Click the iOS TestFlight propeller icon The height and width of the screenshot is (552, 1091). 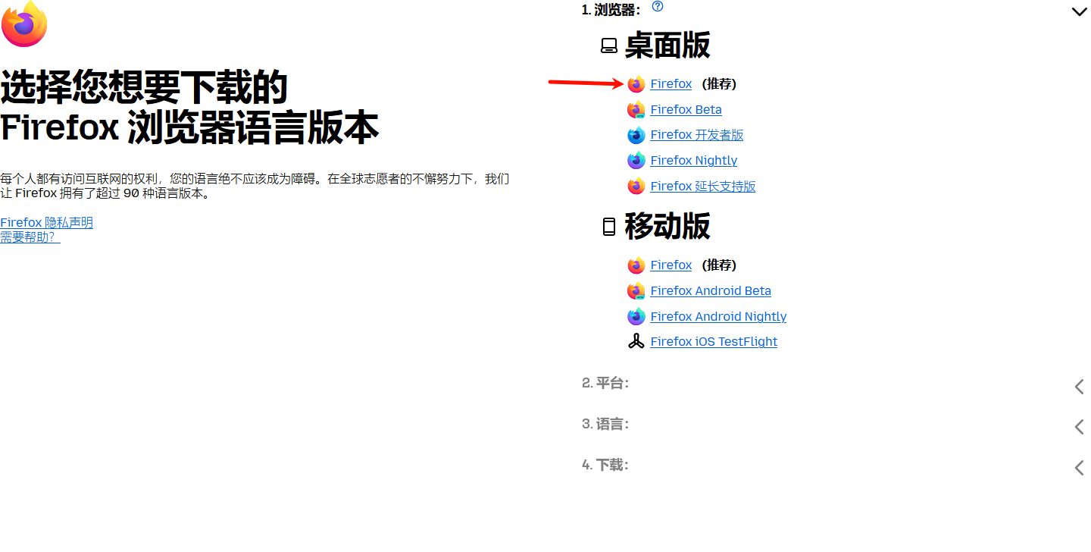pyautogui.click(x=636, y=342)
